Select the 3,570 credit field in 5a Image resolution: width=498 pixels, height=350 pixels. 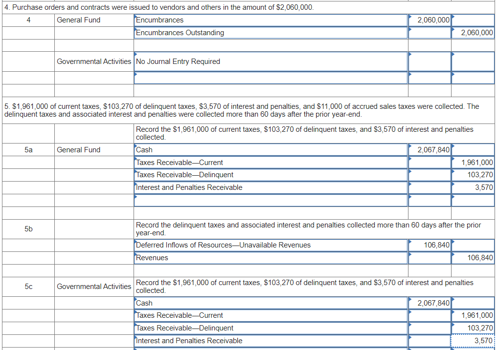tap(473, 187)
